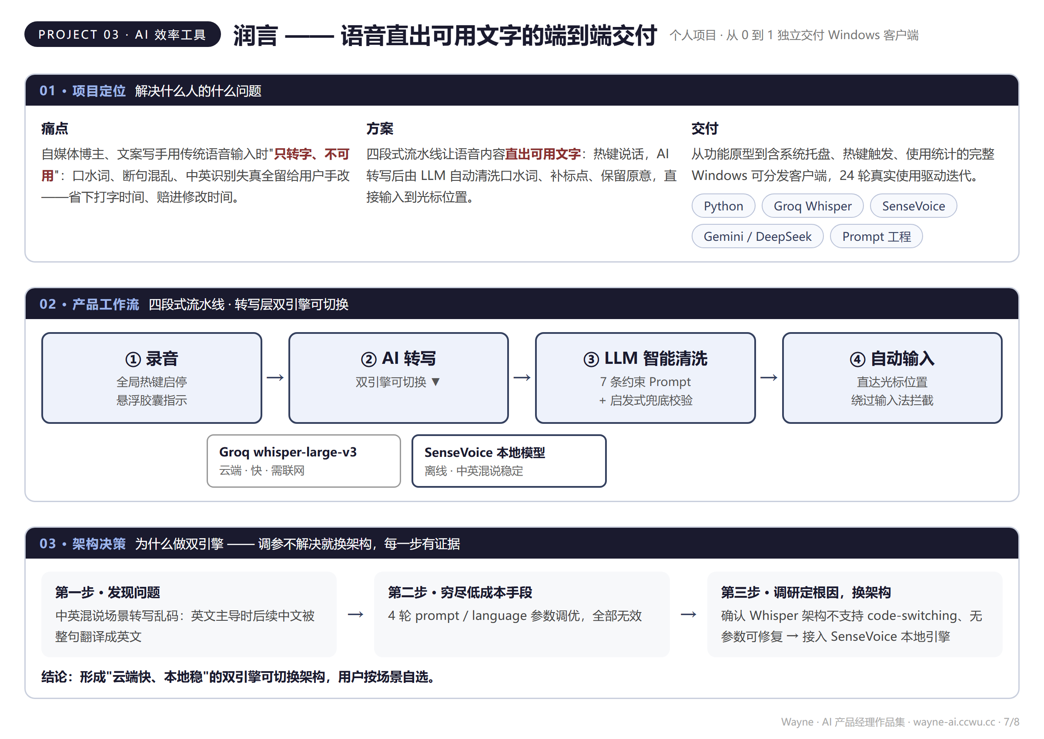
Task: Select the Prompt 工程 tag
Action: point(876,236)
